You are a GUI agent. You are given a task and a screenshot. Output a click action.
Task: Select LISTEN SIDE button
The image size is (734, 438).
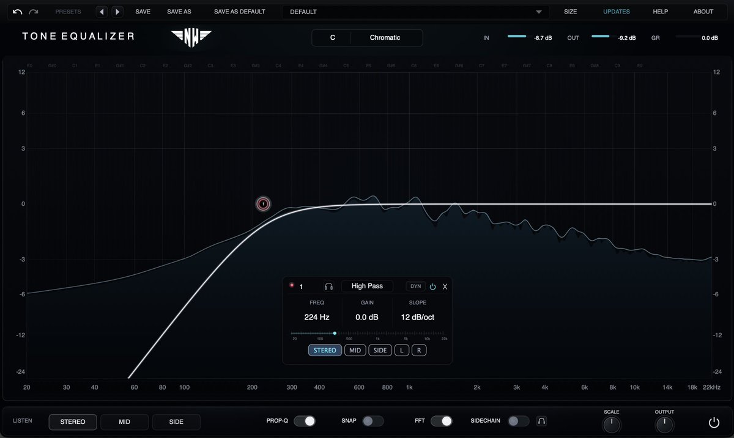pyautogui.click(x=176, y=422)
